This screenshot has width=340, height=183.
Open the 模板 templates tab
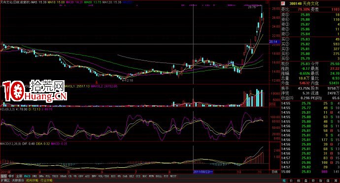11,176
